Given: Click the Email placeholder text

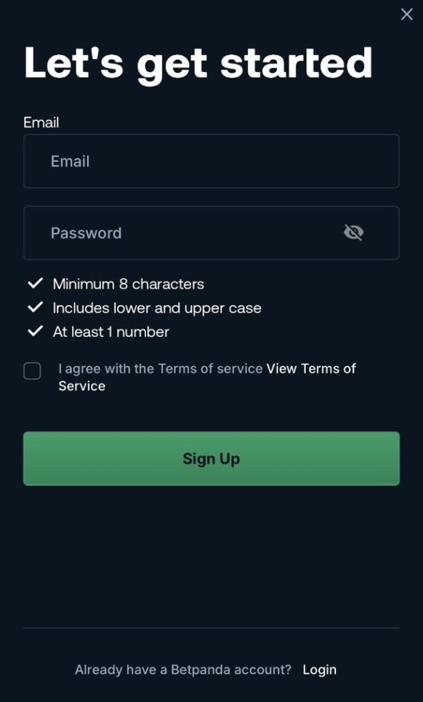Looking at the screenshot, I should click(x=71, y=162).
